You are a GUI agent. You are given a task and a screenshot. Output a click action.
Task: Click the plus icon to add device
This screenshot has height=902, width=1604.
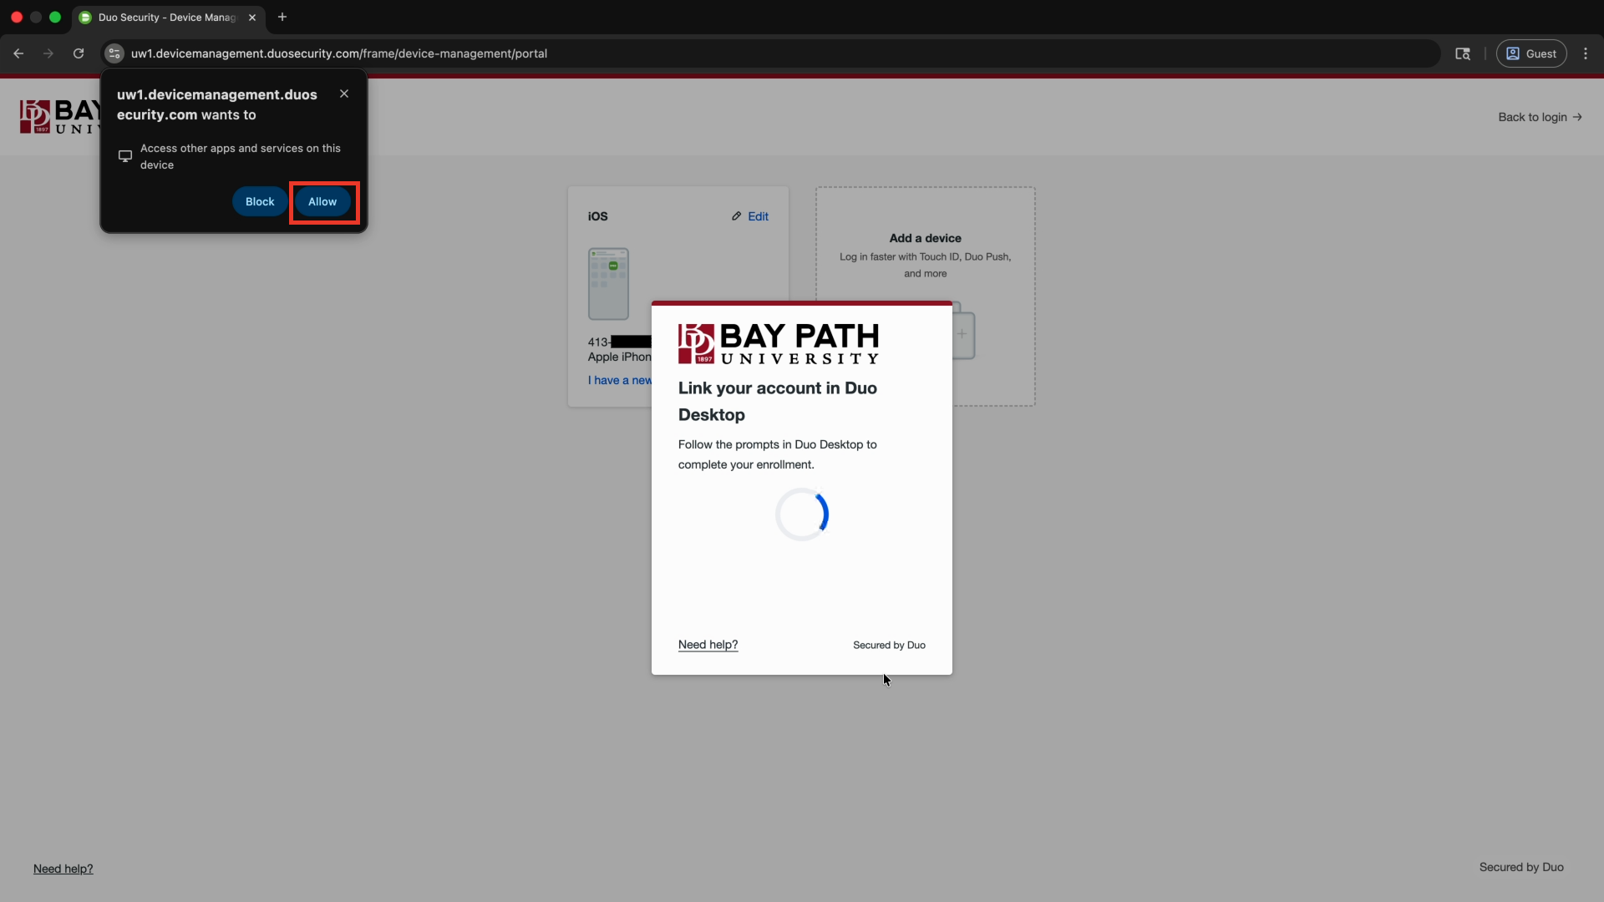(x=962, y=334)
